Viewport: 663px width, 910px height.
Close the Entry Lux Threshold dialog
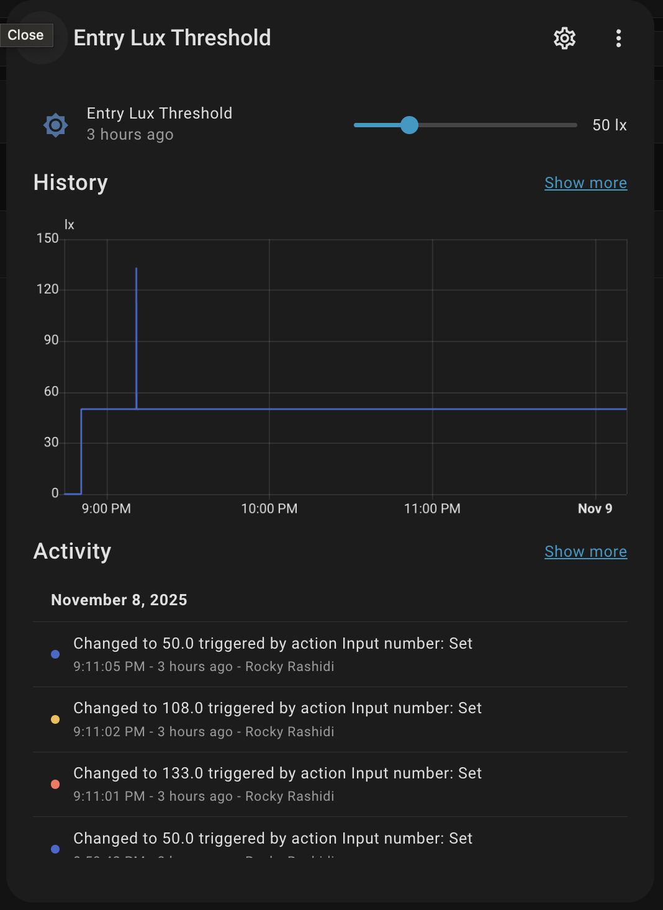[26, 35]
